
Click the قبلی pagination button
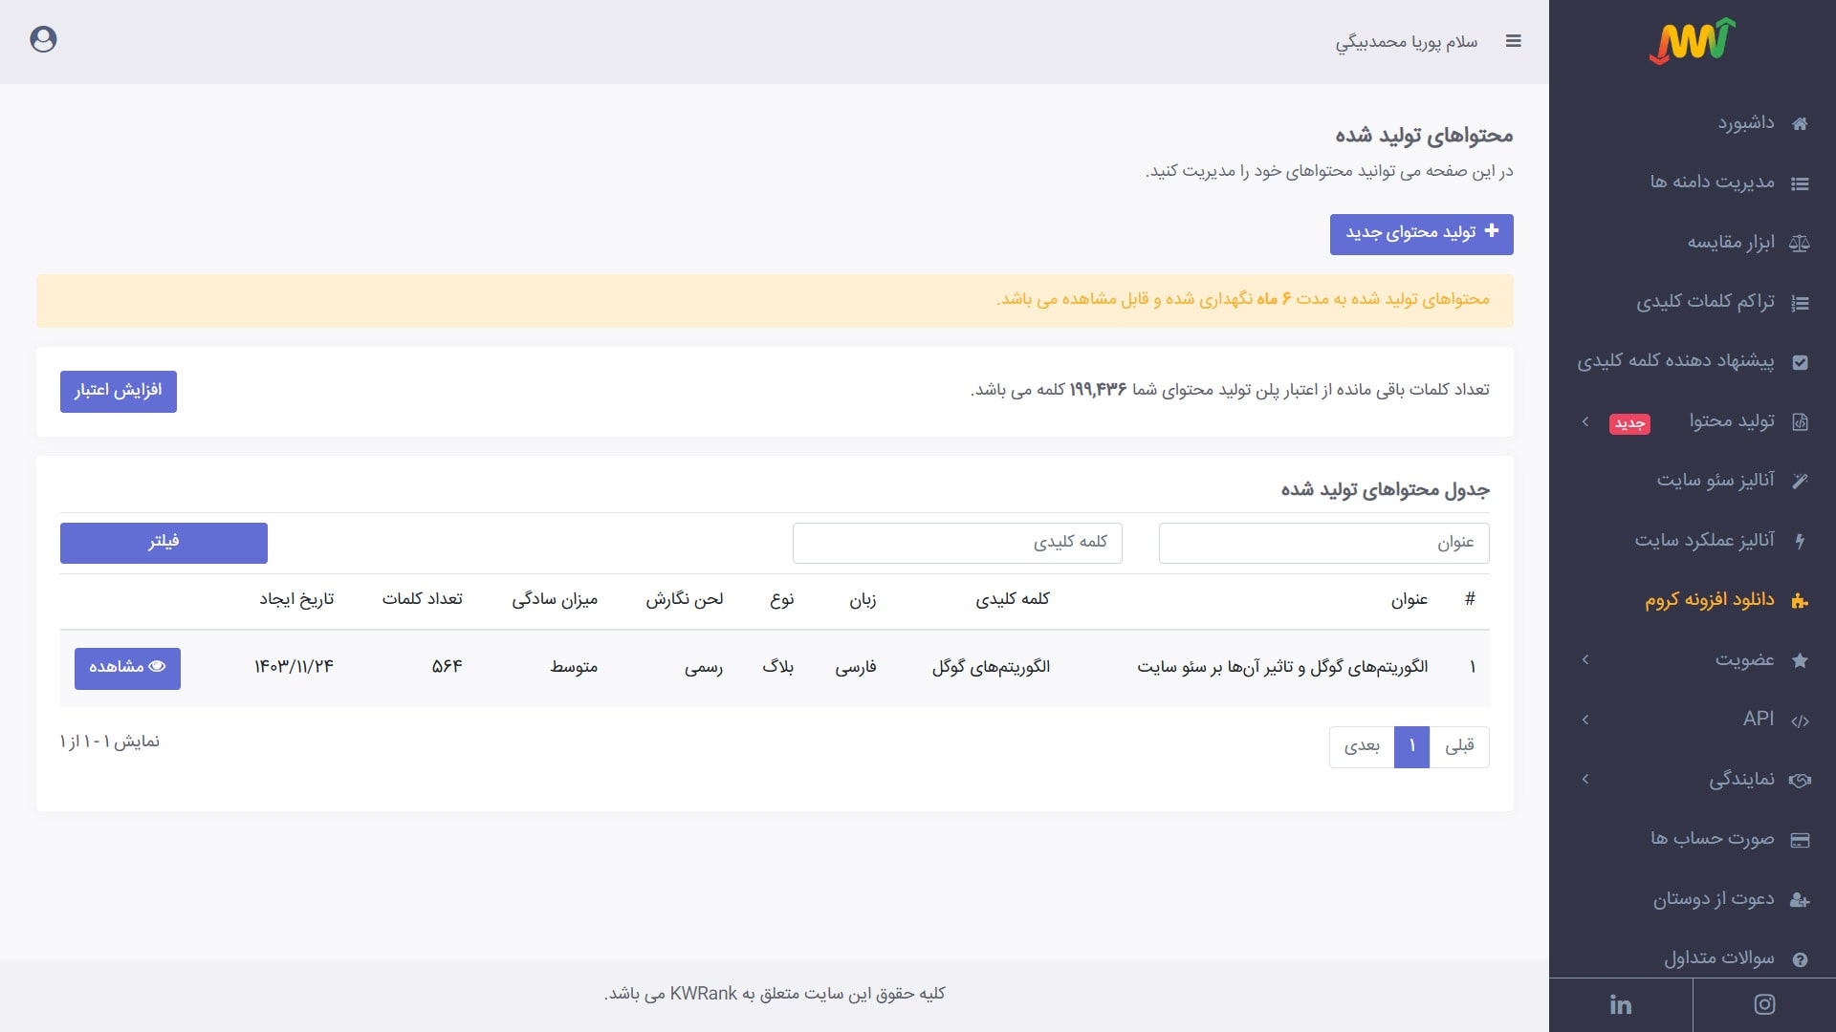[x=1459, y=746]
